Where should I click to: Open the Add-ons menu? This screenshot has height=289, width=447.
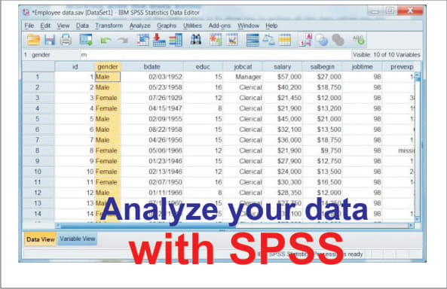click(x=219, y=26)
